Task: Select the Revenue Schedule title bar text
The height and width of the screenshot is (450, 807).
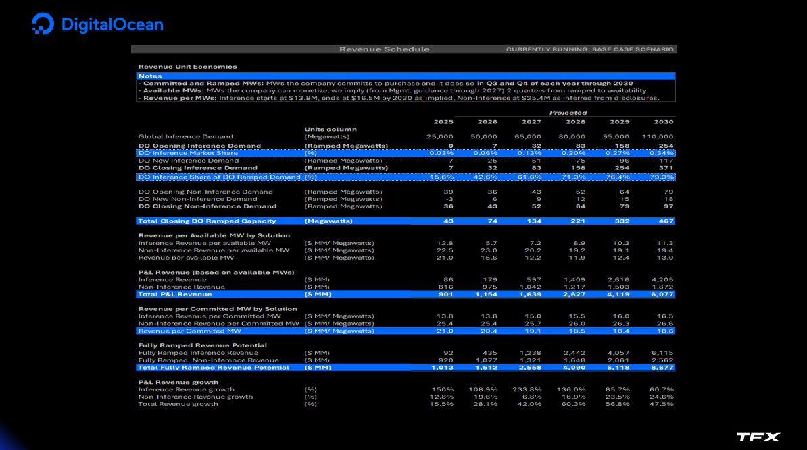Action: click(x=384, y=49)
